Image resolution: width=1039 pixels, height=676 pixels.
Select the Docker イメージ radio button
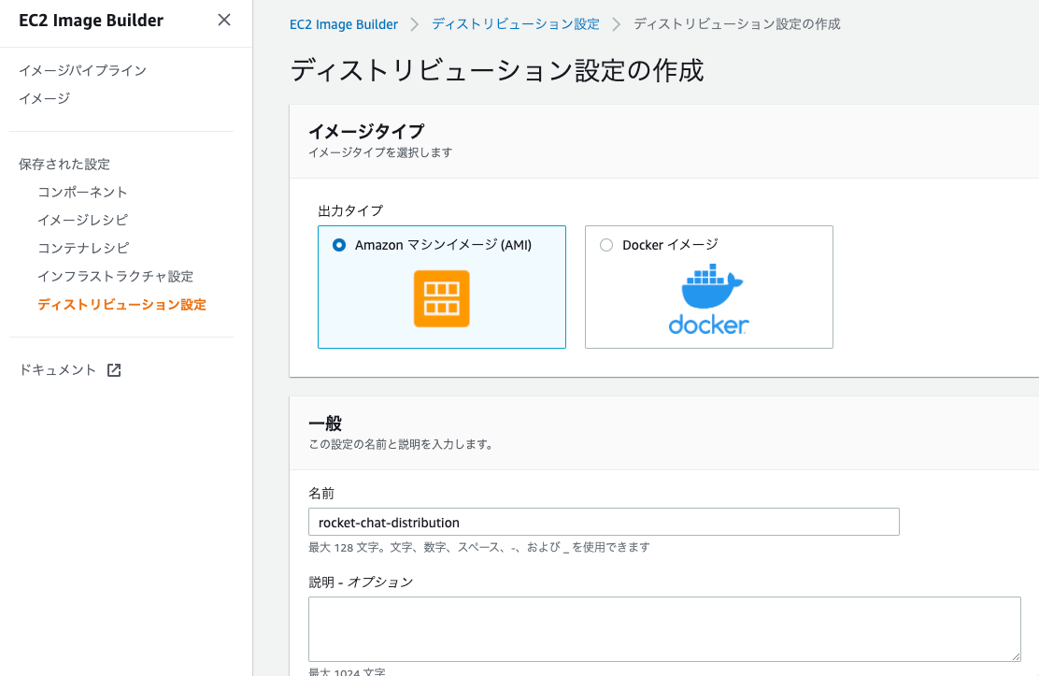pos(605,245)
